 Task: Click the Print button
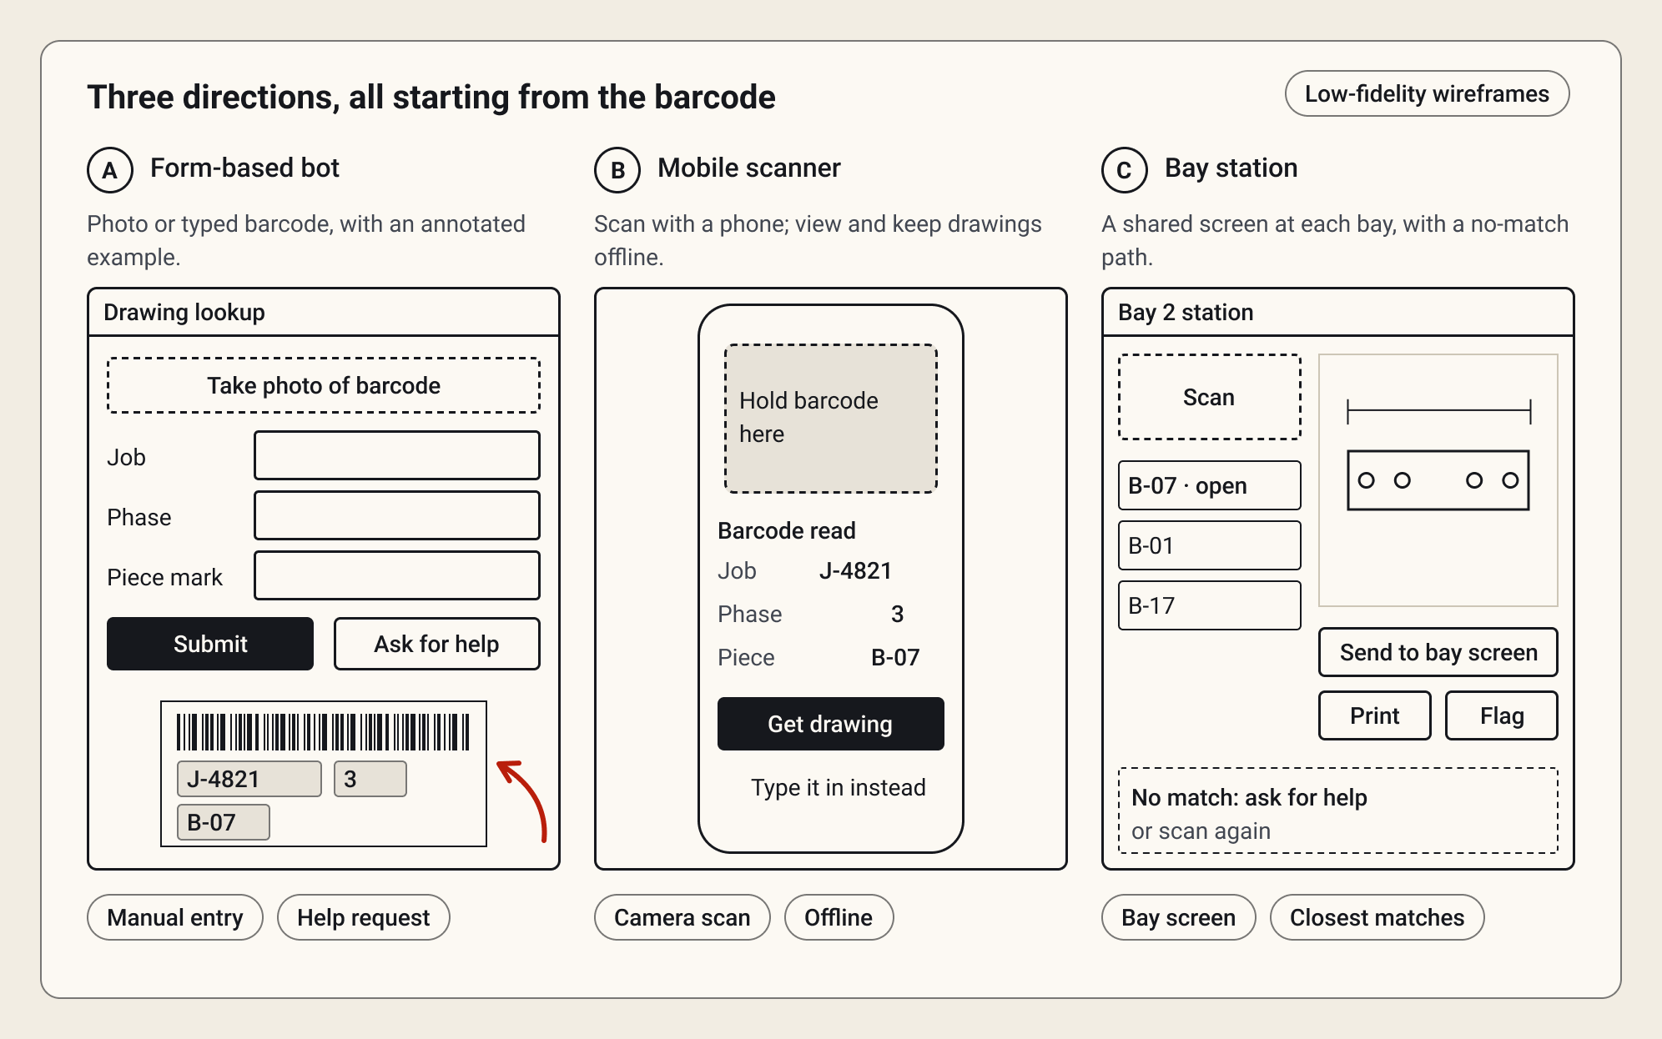tap(1375, 715)
